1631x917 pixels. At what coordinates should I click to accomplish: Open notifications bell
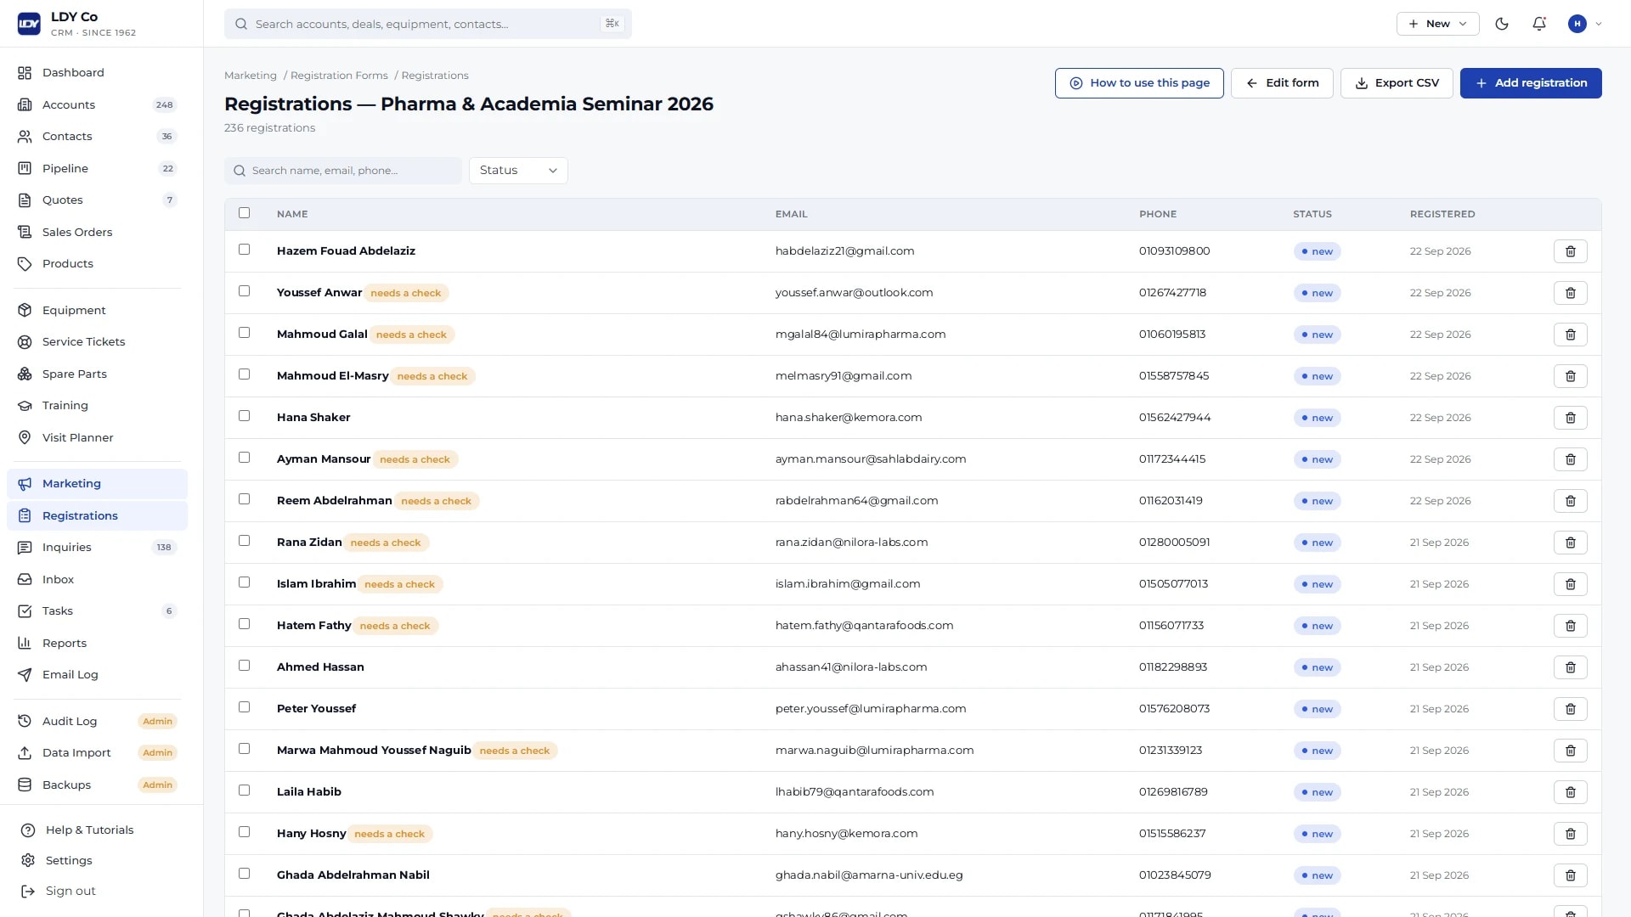coord(1539,24)
